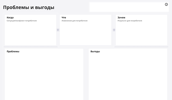Click the 'Когда' title text

point(10,17)
